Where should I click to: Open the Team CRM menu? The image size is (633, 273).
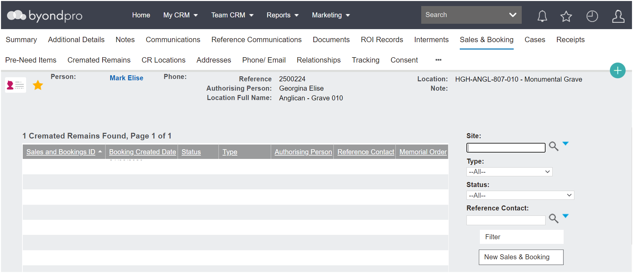[232, 15]
